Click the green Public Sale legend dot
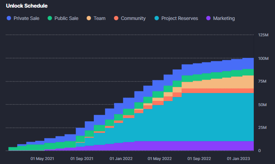The height and width of the screenshot is (164, 275). [50, 18]
